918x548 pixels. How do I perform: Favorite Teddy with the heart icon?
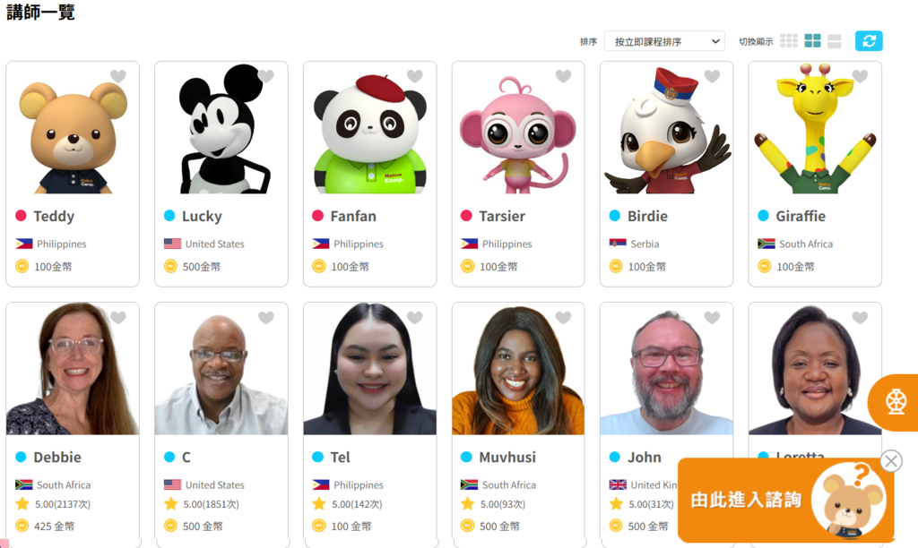coord(118,76)
